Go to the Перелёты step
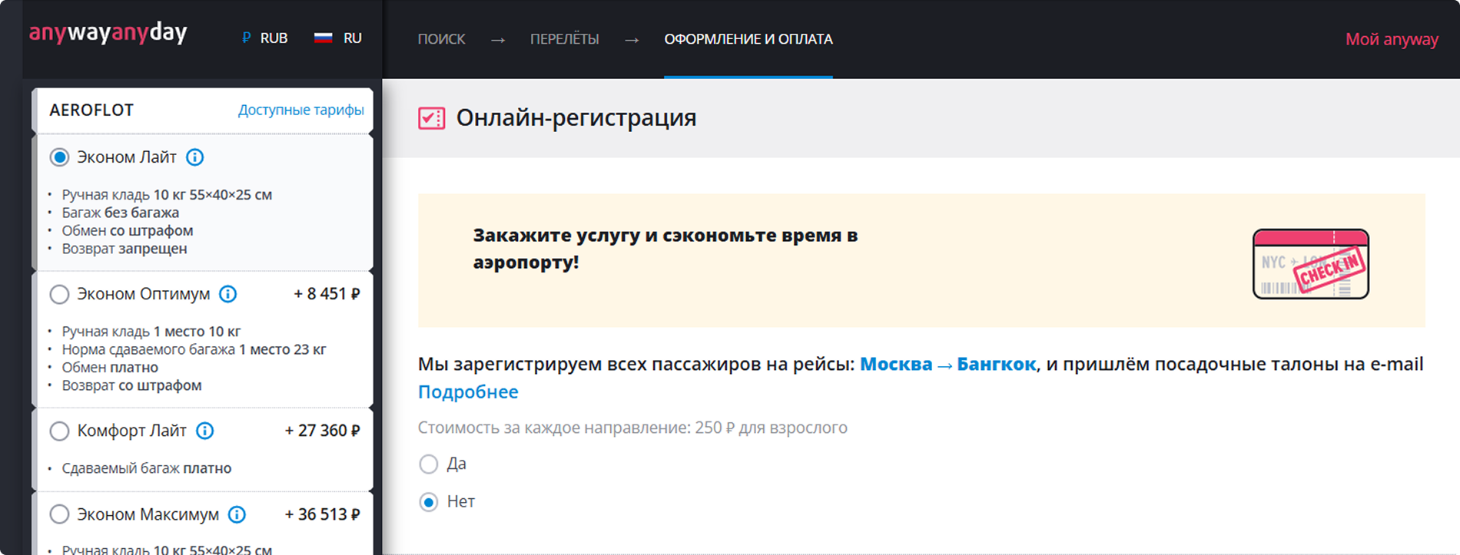 click(564, 39)
